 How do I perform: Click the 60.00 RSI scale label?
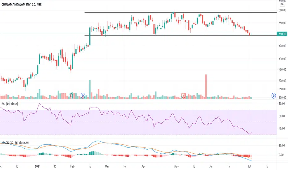[x=282, y=116]
